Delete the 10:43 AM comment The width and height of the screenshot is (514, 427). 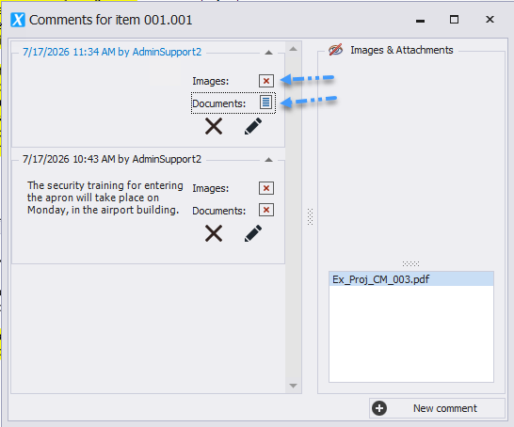[x=214, y=233]
